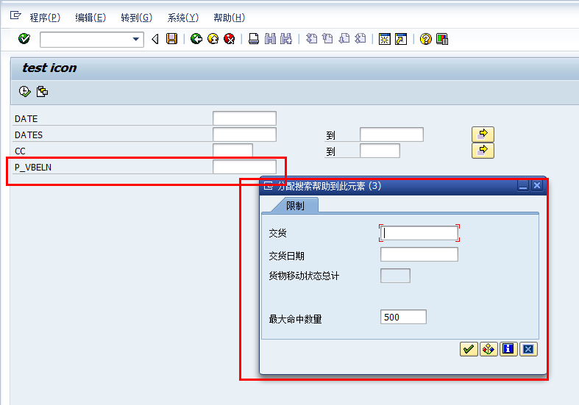Open the 编辑(E) menu
This screenshot has height=405, width=579.
(90, 18)
